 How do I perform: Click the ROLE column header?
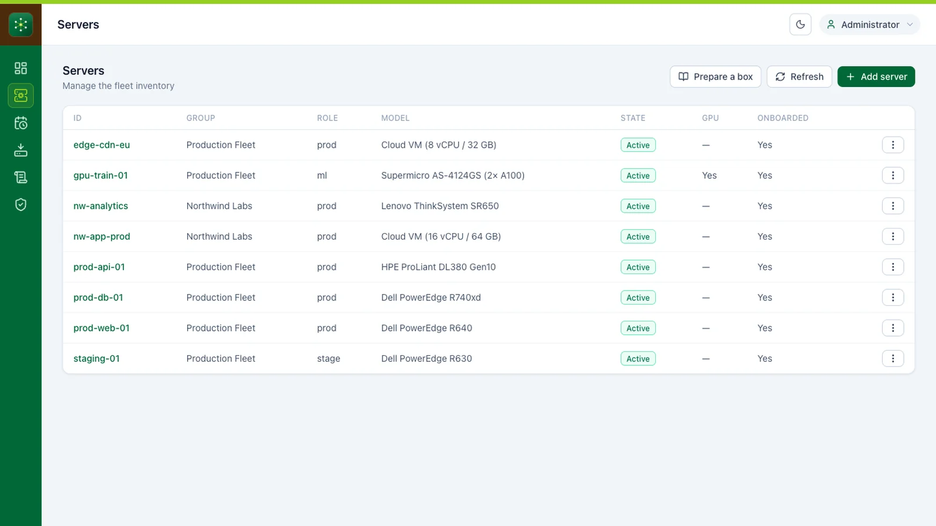click(328, 118)
